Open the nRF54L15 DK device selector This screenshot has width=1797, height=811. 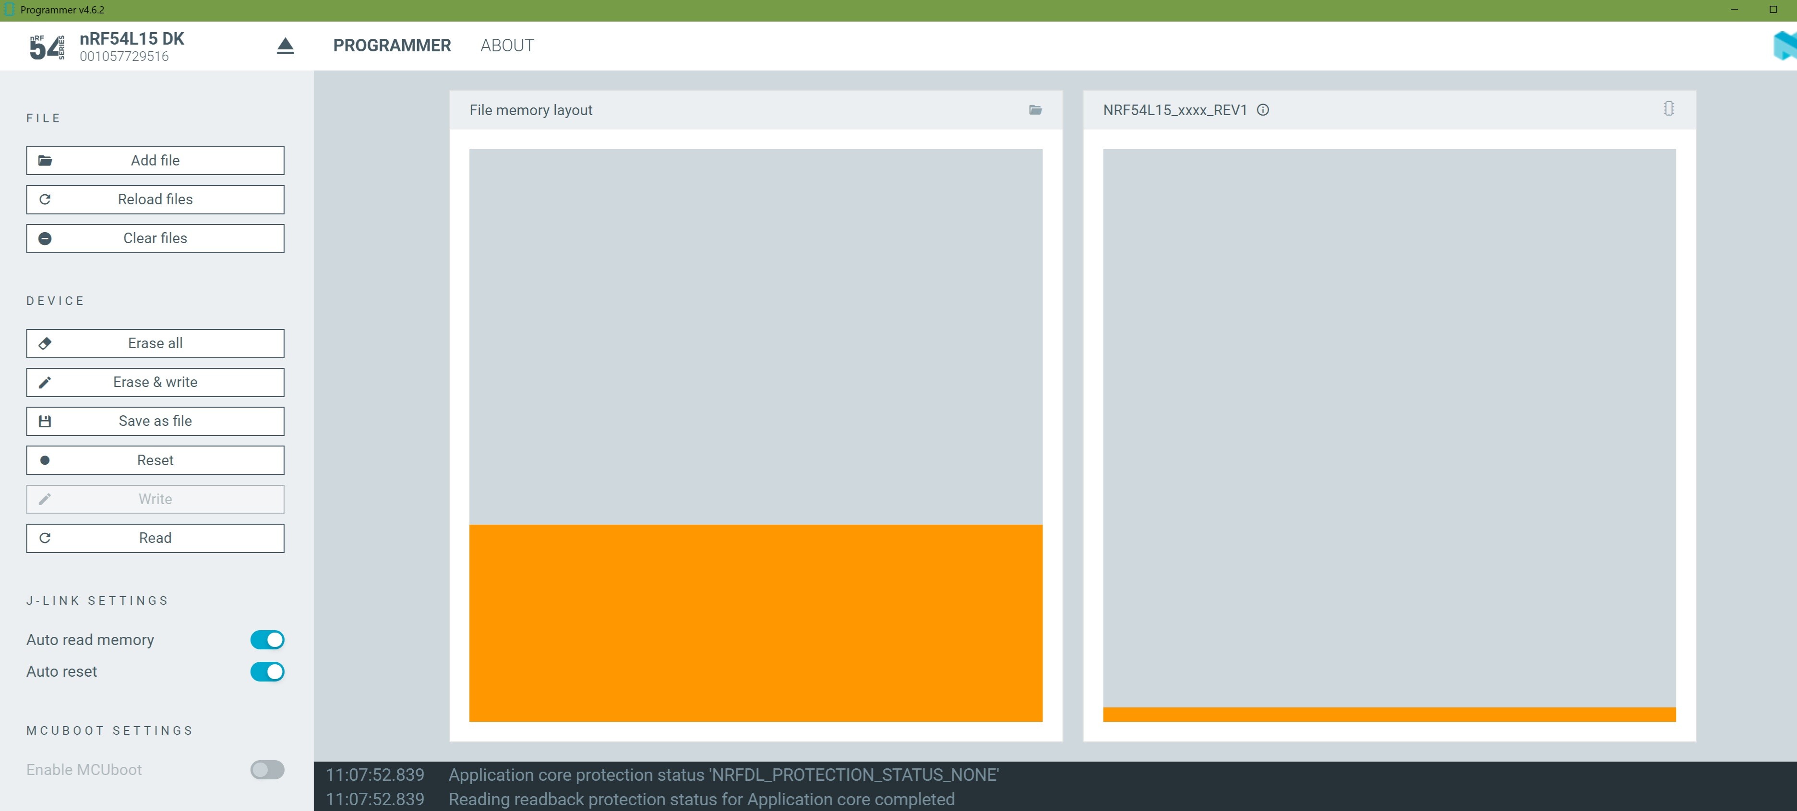pos(132,46)
